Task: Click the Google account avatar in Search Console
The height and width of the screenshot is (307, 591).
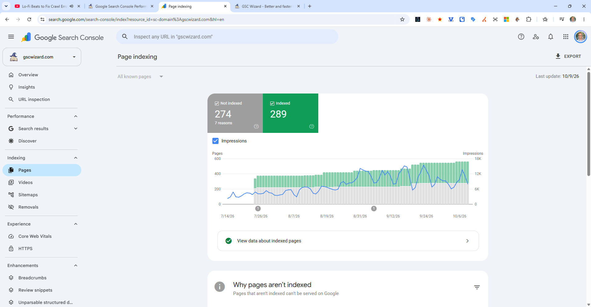Action: point(581,37)
